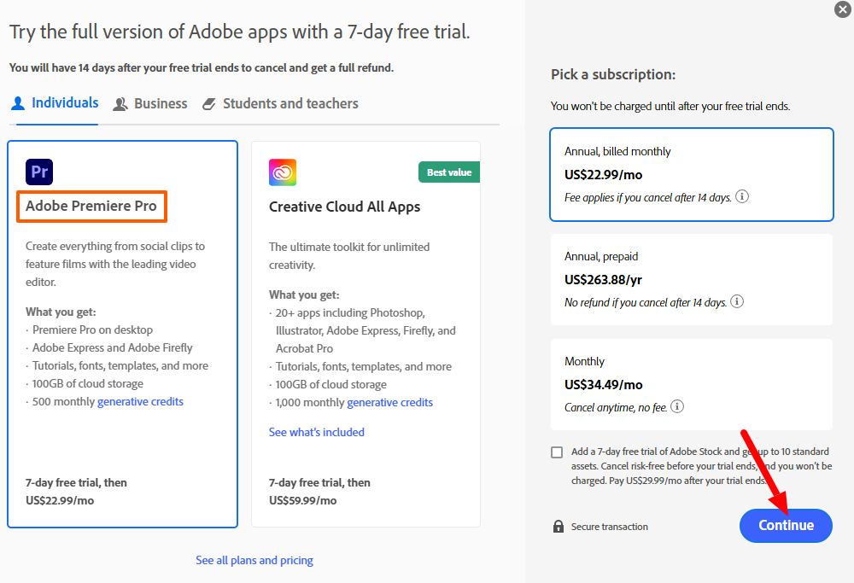
Task: Click the US$263.88/yr price text
Action: click(603, 280)
